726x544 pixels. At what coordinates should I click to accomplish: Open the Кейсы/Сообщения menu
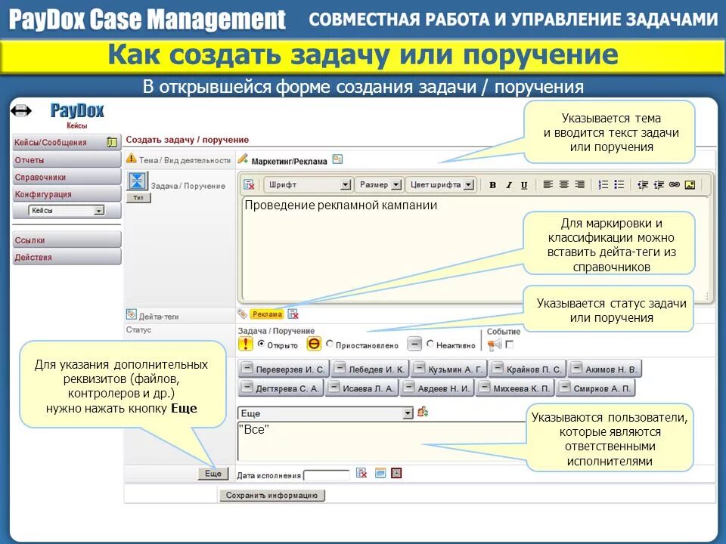point(67,142)
